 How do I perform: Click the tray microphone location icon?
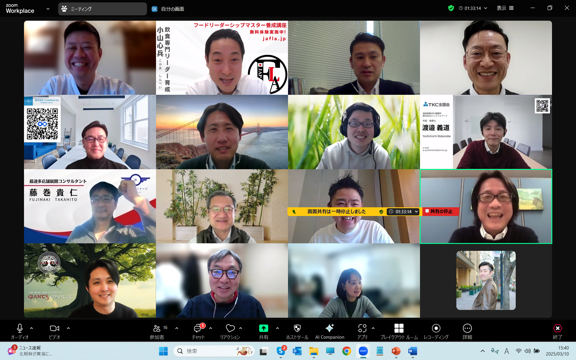(x=494, y=351)
